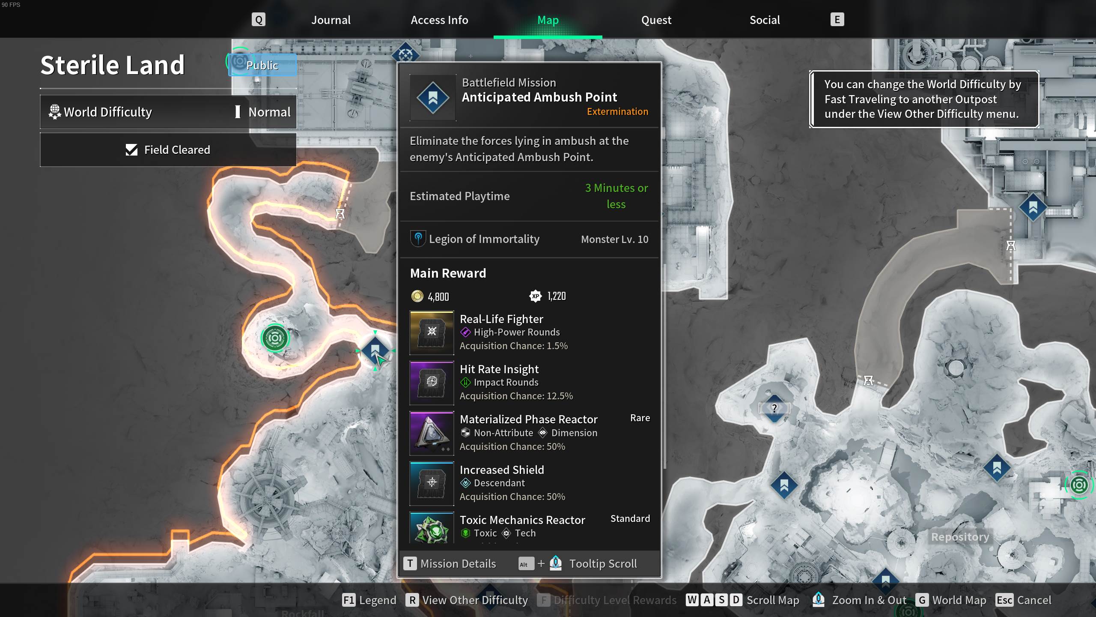Click the Alt key hint icon
The image size is (1096, 617).
pyautogui.click(x=526, y=564)
